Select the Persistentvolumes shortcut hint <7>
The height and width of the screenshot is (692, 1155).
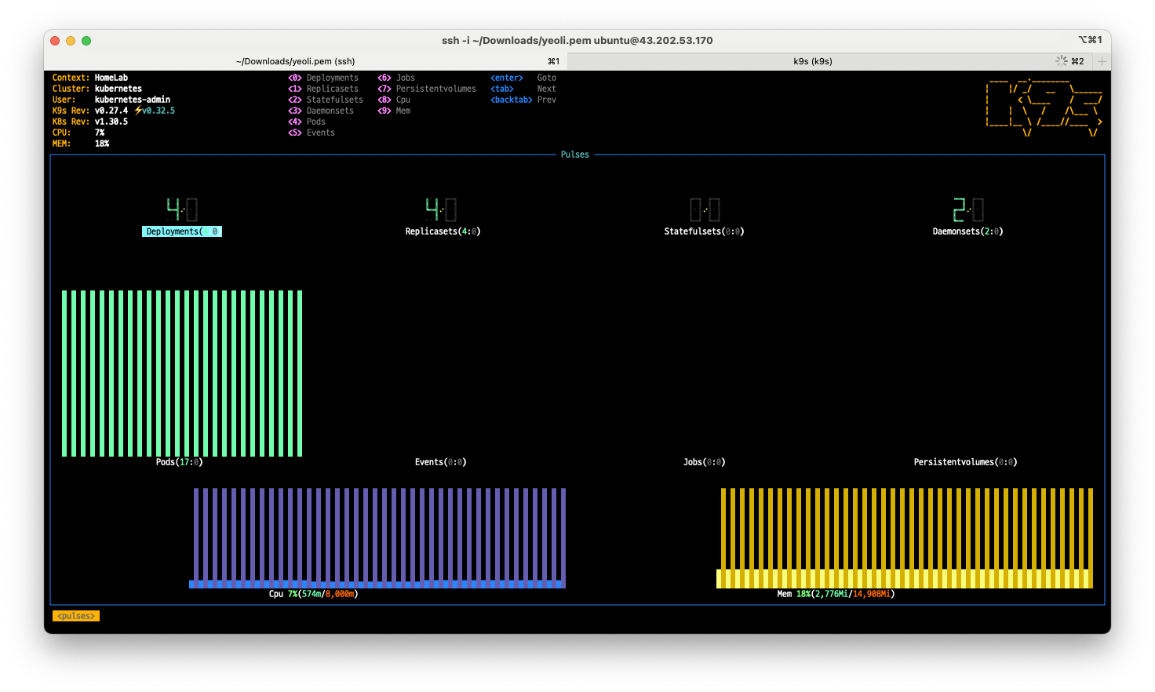tap(427, 89)
